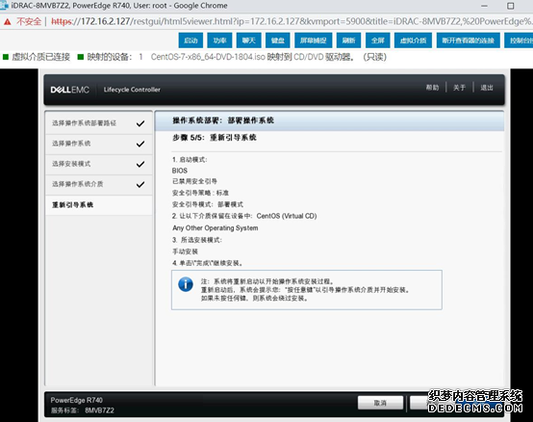This screenshot has width=533, height=422.
Task: Click the 启动 (Boot) toolbar button
Action: (x=190, y=40)
